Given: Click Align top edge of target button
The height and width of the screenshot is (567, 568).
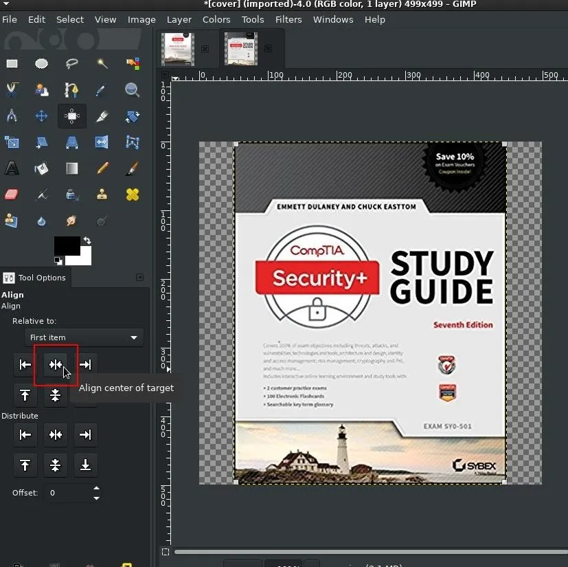Looking at the screenshot, I should 25,394.
